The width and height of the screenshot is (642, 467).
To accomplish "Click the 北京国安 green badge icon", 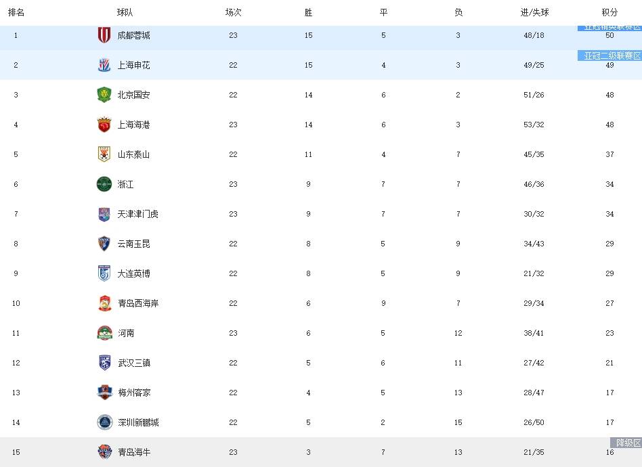I will click(x=104, y=95).
